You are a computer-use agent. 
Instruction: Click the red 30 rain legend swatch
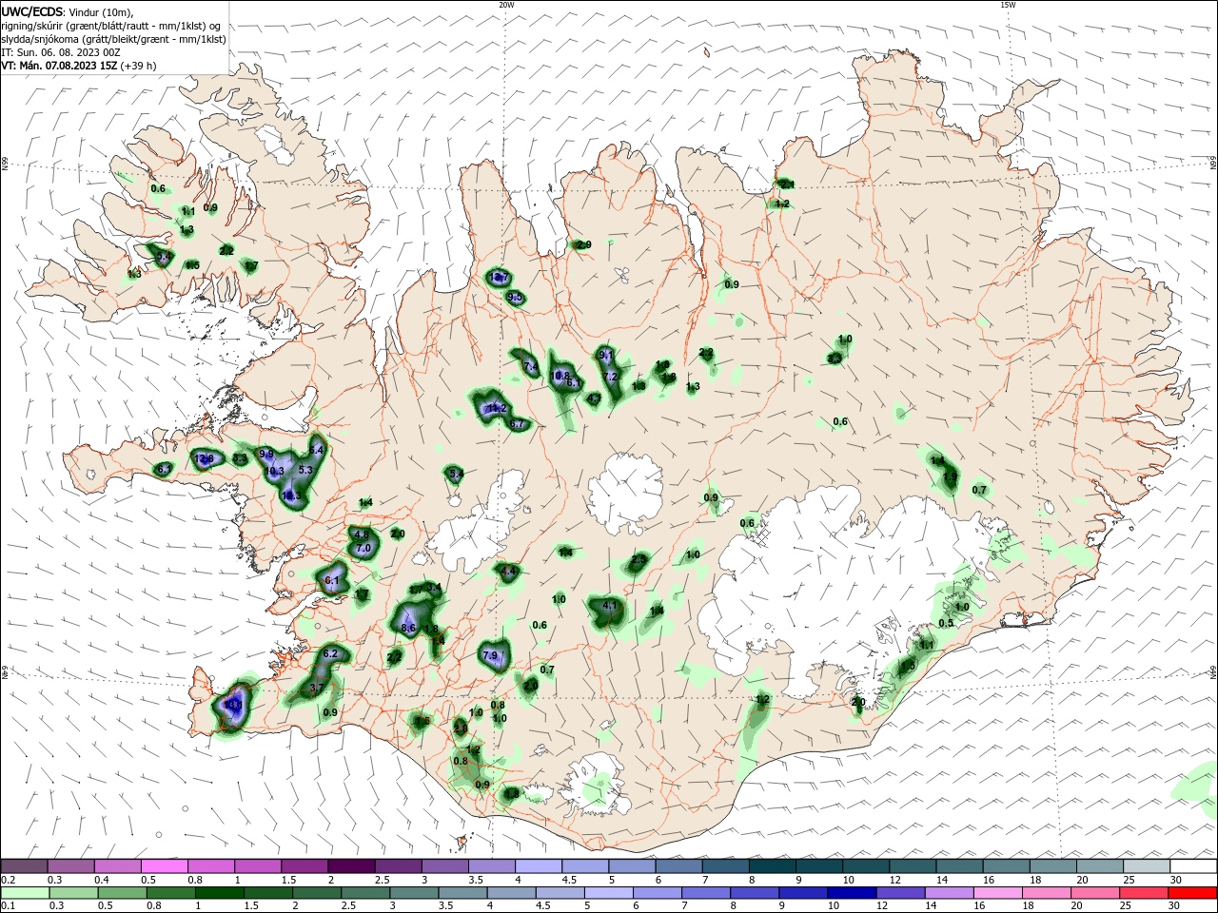tap(1193, 893)
